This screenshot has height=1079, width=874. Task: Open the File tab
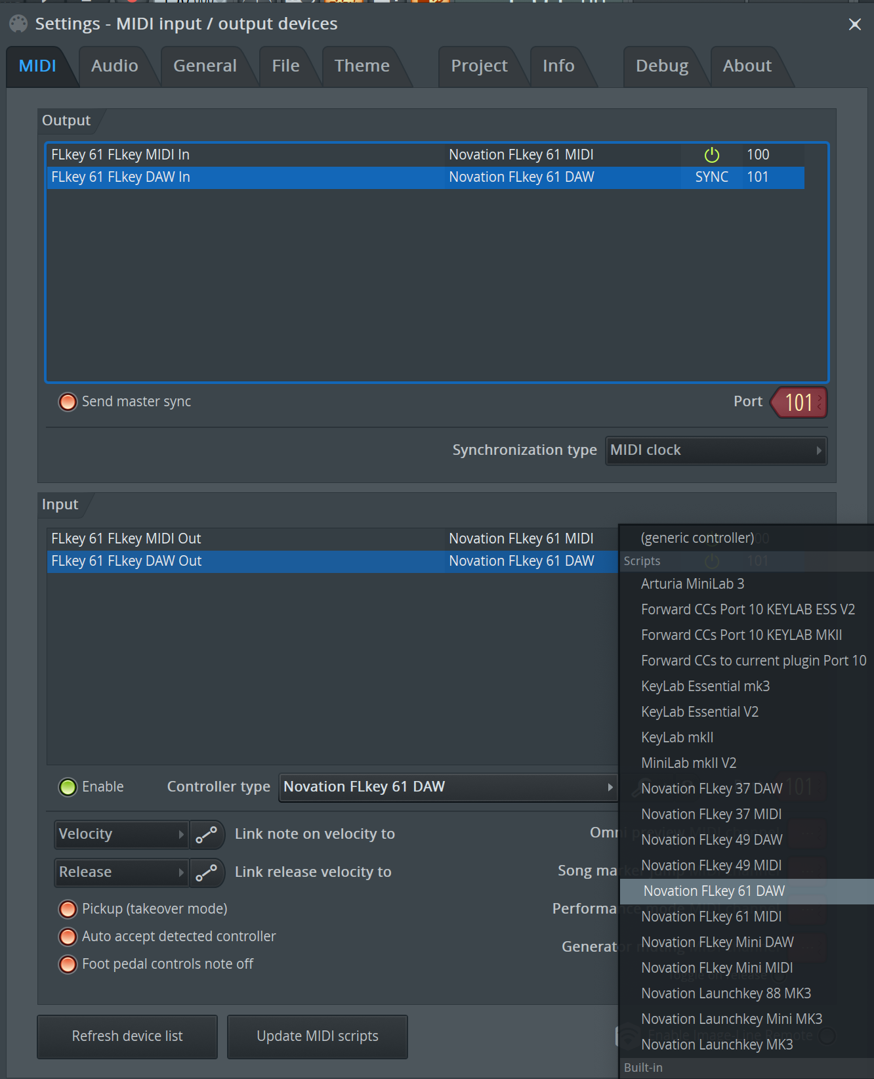285,66
